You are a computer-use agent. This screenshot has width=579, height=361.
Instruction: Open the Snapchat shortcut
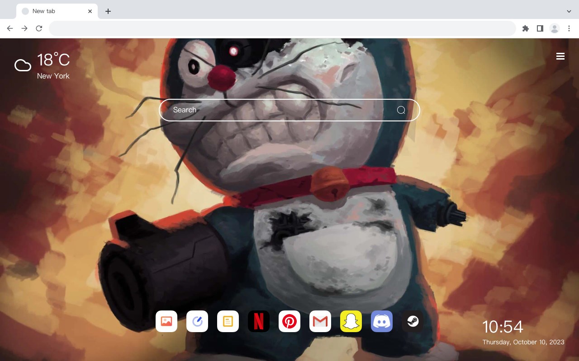point(351,321)
